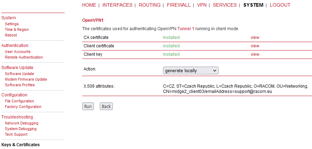Open the FIREWALL menu
Image resolution: width=312 pixels, height=149 pixels.
click(x=178, y=5)
